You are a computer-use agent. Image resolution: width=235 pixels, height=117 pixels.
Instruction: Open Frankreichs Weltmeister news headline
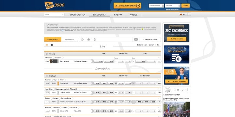pyautogui.click(x=176, y=99)
